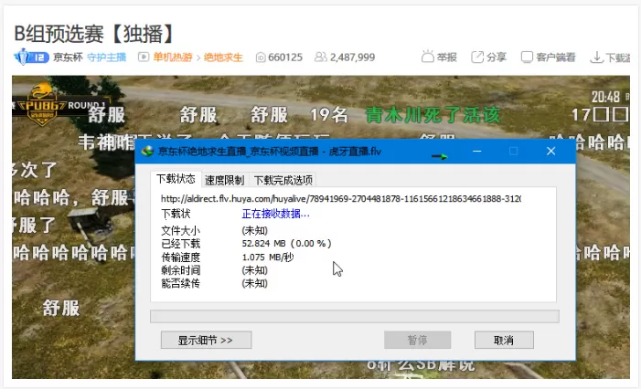Click the download URL text
Viewport: 641px width, 389px height.
click(x=340, y=199)
